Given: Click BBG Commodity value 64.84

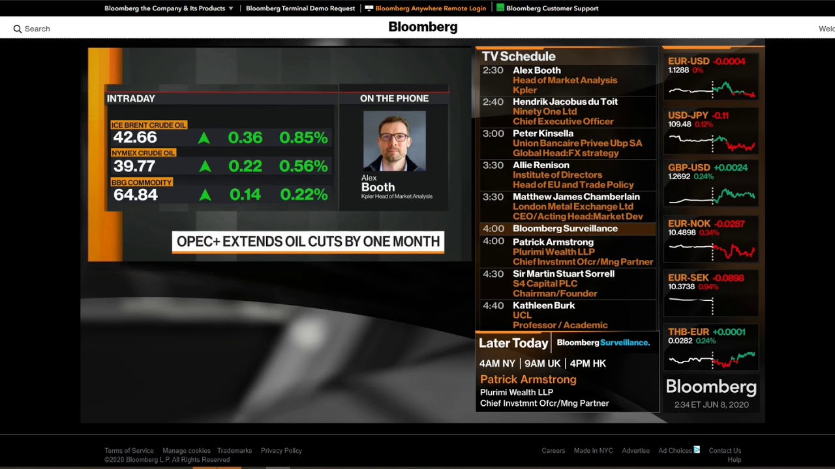Looking at the screenshot, I should pyautogui.click(x=136, y=195).
